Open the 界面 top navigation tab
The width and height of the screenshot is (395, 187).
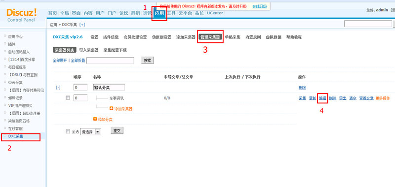tap(76, 13)
